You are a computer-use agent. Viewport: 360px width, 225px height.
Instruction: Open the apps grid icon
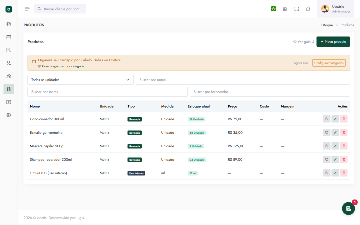pos(285,9)
